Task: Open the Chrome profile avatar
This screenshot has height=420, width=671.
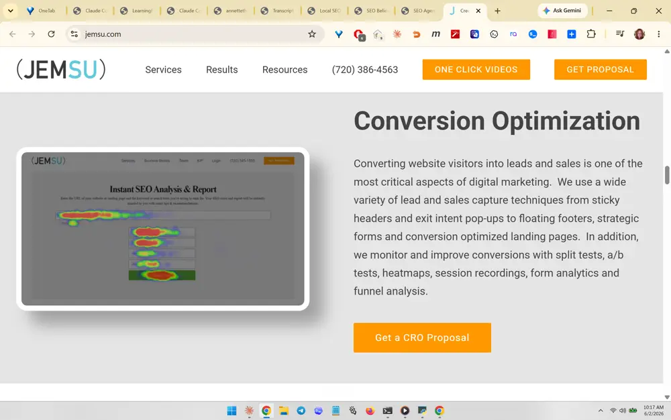Action: pos(639,34)
